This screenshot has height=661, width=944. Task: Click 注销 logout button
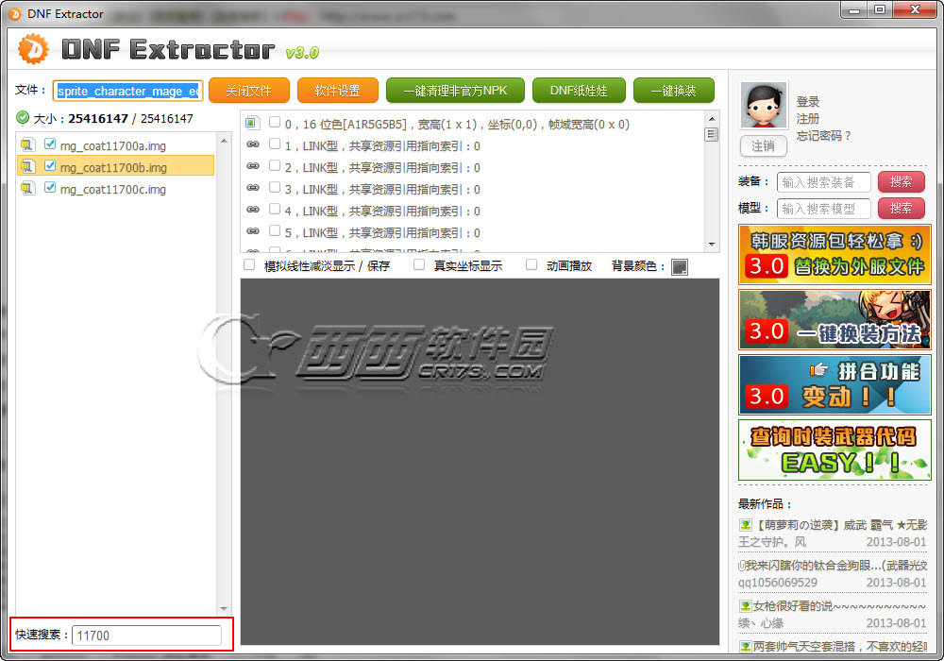pos(764,145)
